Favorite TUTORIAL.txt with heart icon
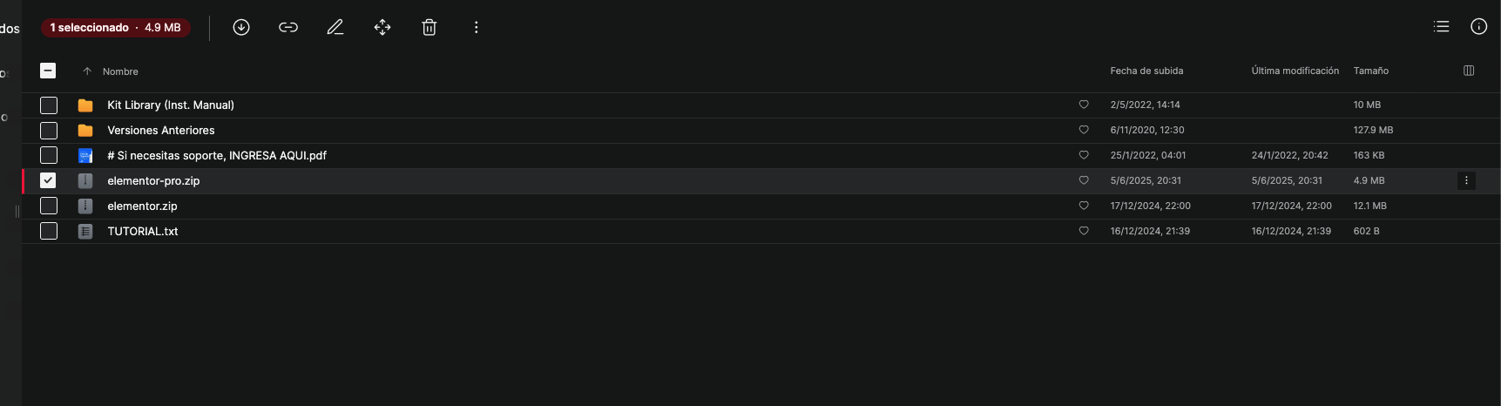Image resolution: width=1501 pixels, height=406 pixels. pos(1084,231)
